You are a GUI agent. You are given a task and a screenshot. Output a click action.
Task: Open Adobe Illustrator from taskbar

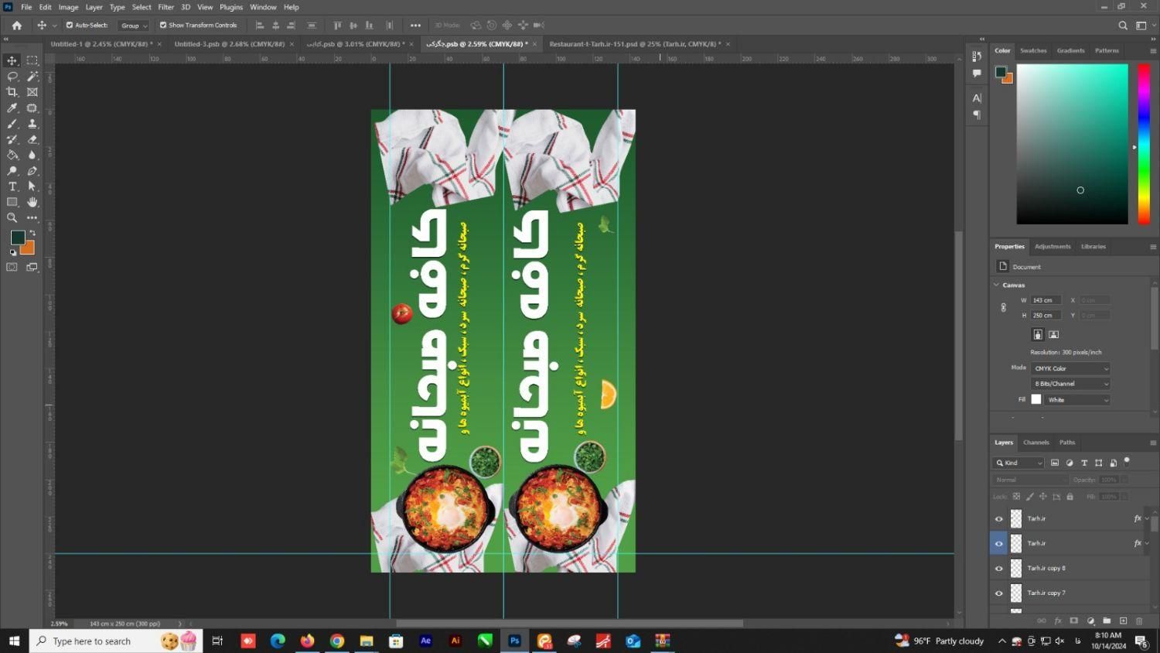[455, 641]
